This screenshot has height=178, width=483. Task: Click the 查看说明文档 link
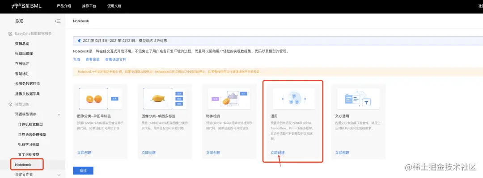coord(116,60)
